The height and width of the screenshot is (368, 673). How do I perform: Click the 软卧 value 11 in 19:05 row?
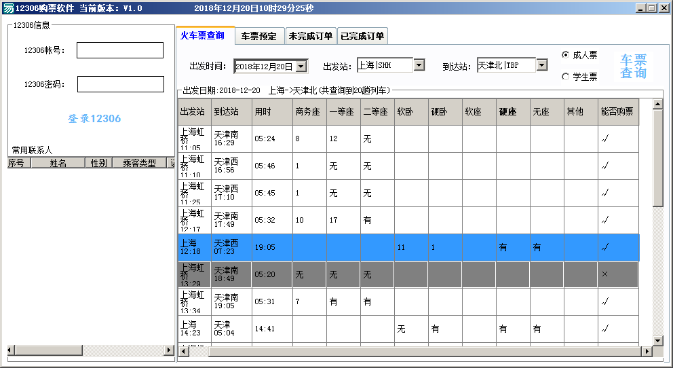click(401, 247)
